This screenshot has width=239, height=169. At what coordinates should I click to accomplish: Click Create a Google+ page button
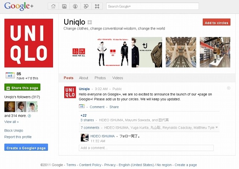click(26, 147)
